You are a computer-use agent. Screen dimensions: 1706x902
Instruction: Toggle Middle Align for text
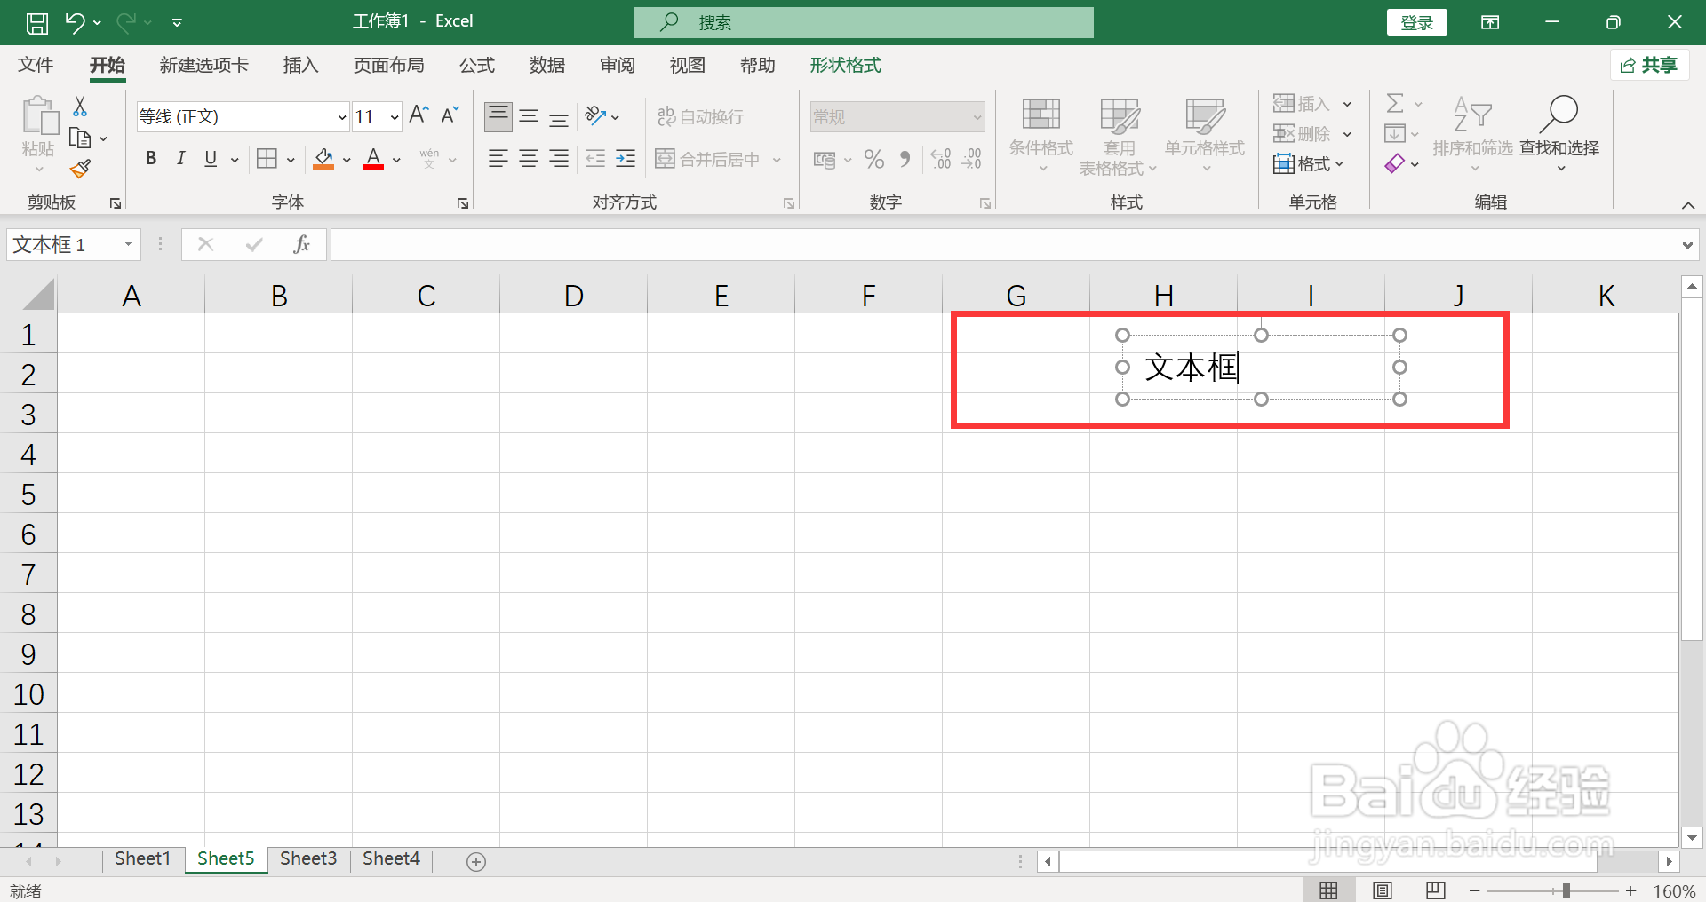[529, 116]
